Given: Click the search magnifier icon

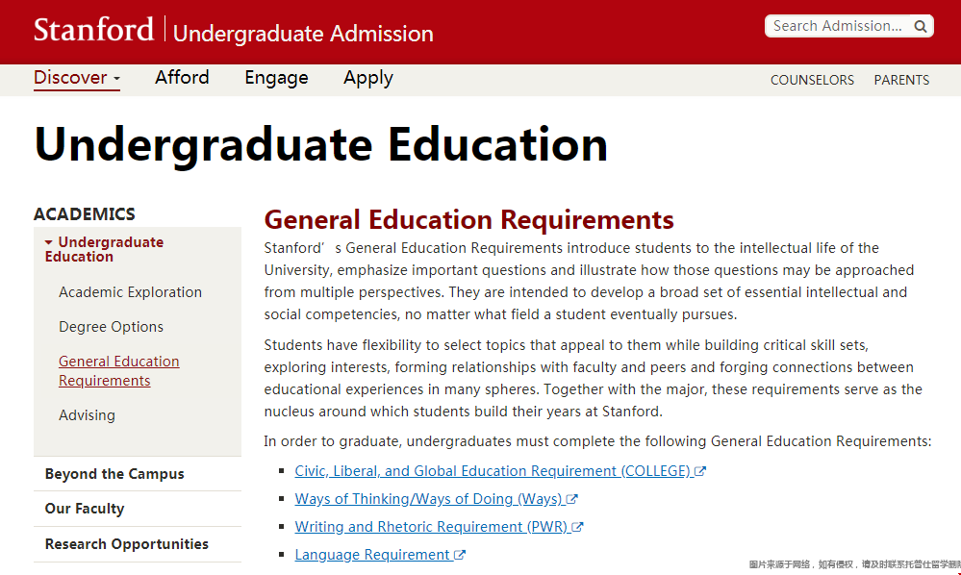Looking at the screenshot, I should point(920,26).
